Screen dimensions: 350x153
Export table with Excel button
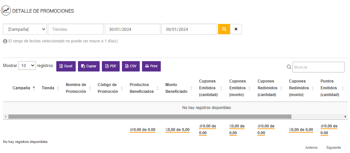coord(66,66)
